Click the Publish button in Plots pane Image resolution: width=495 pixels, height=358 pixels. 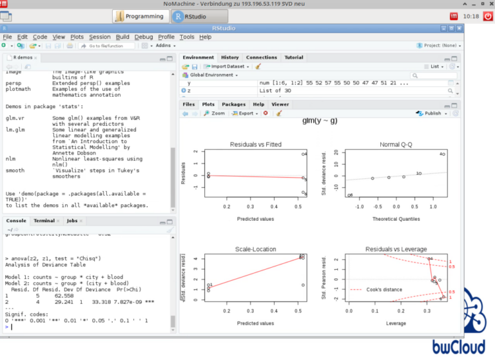click(x=433, y=113)
